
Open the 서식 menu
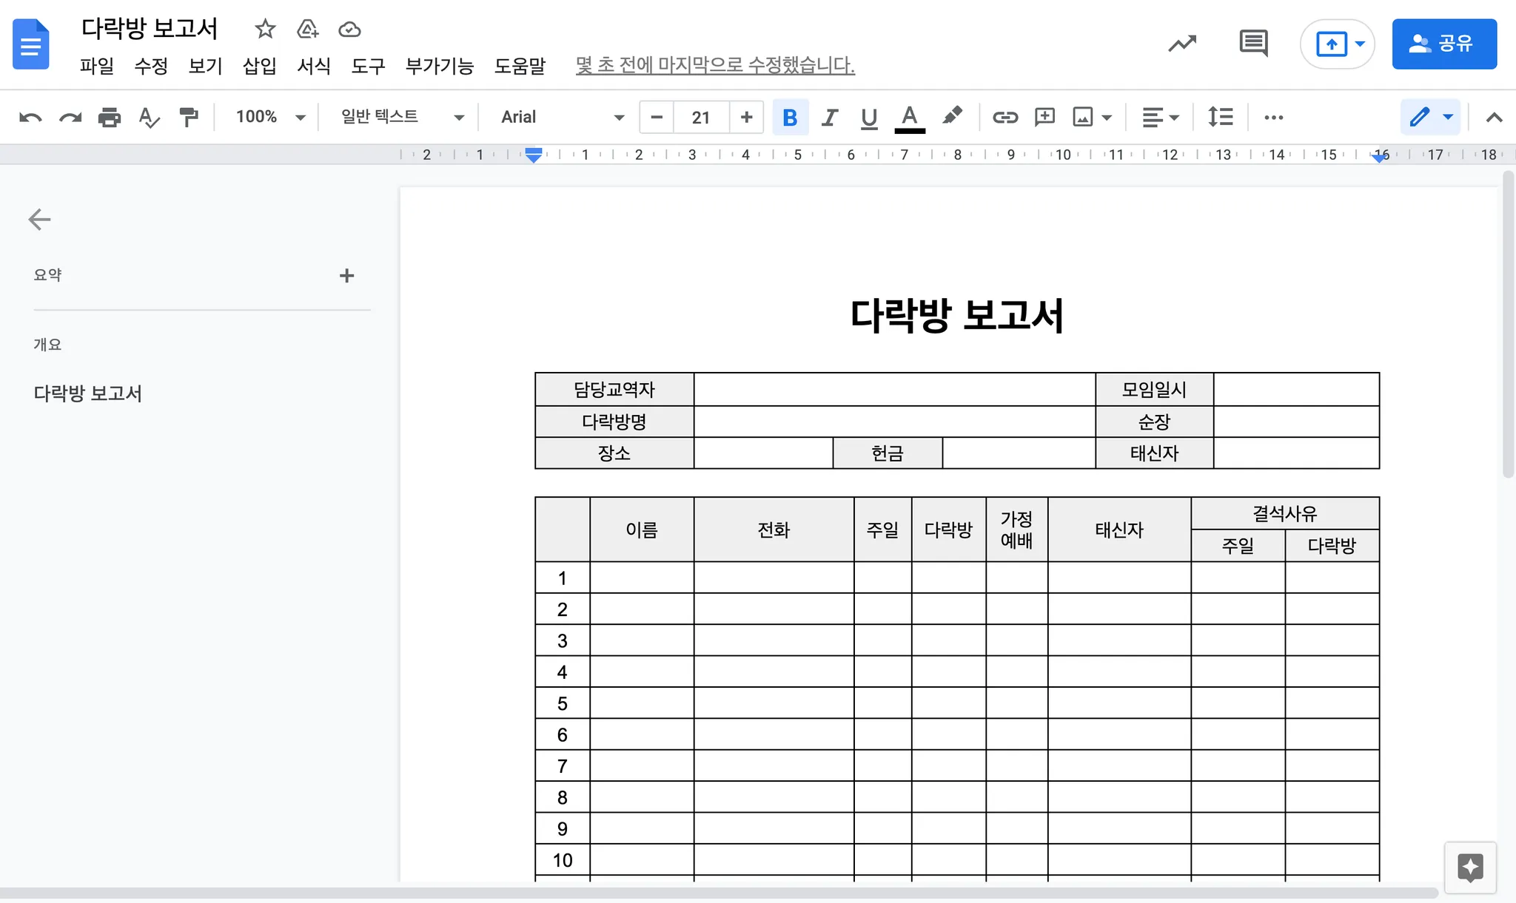tap(313, 66)
